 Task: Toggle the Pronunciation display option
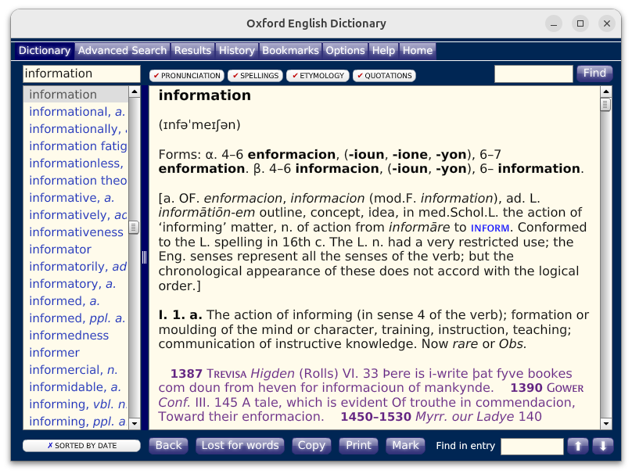(187, 75)
